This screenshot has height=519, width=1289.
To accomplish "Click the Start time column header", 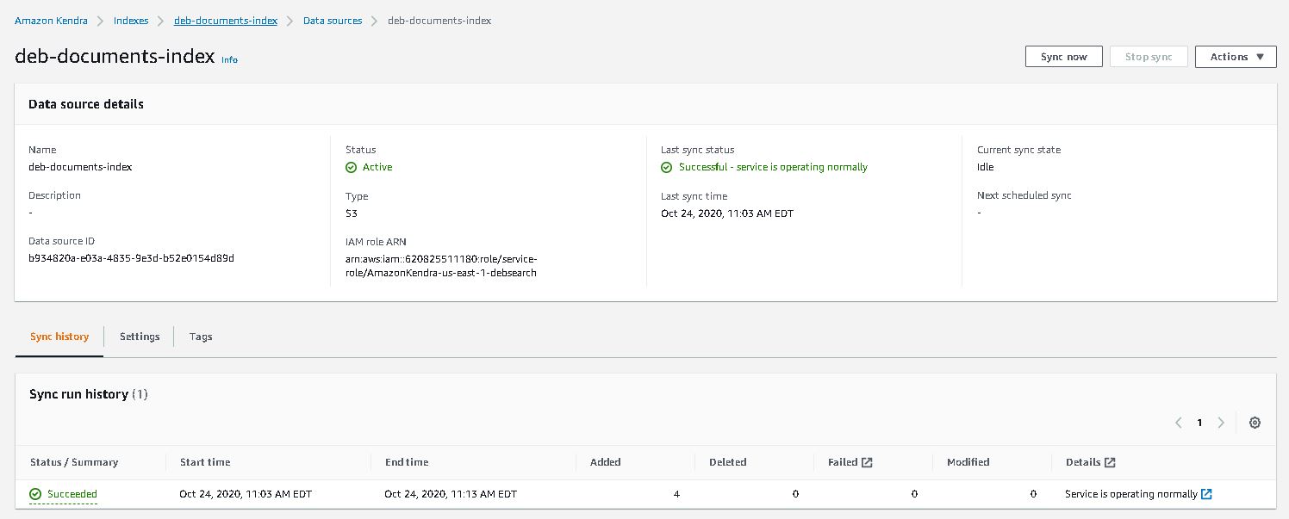I will (x=205, y=462).
